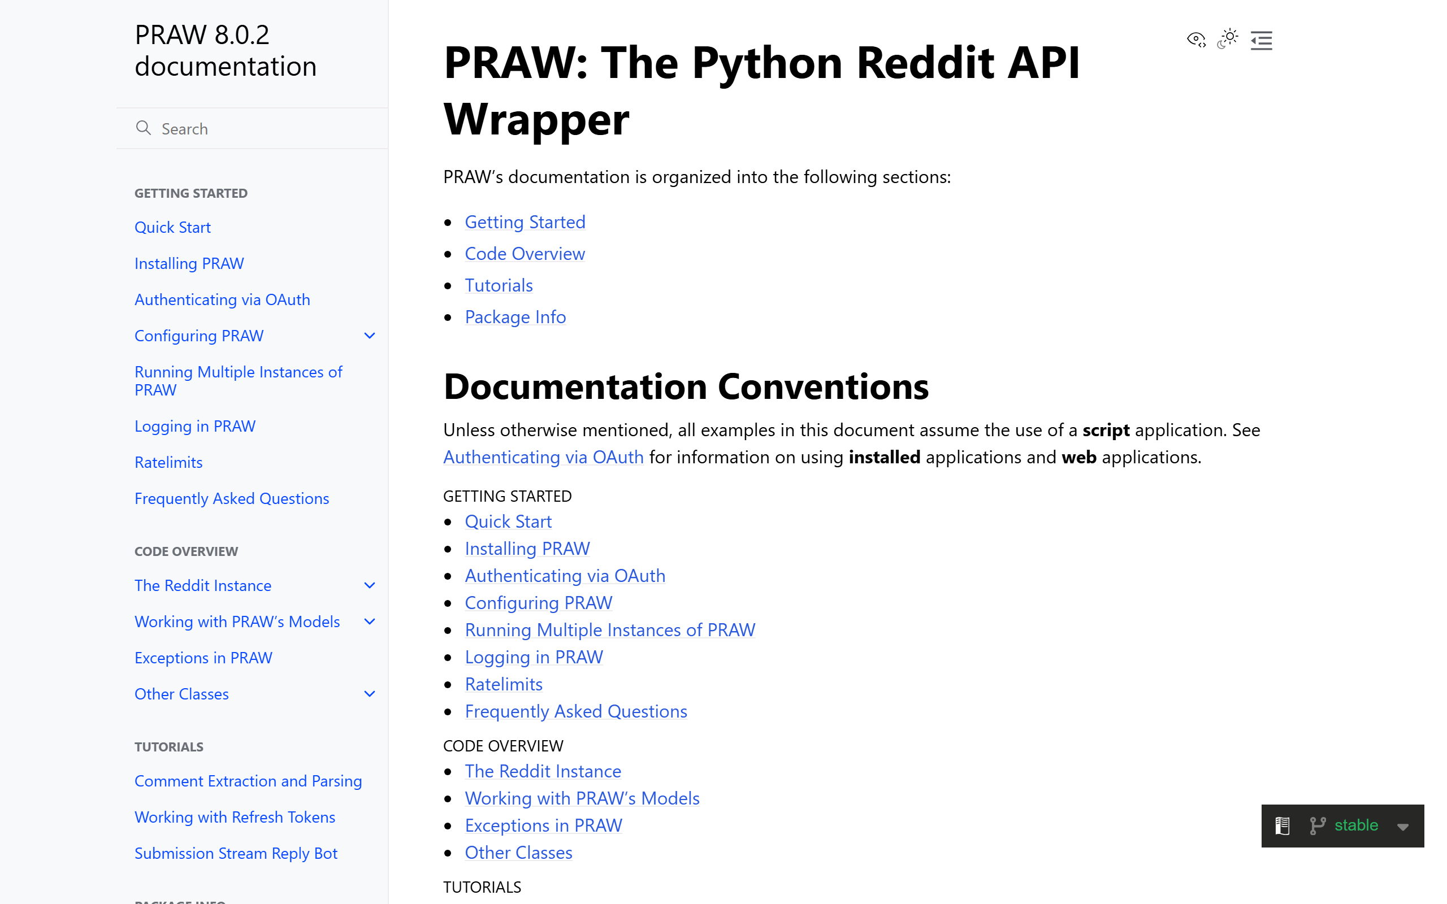Click the version branch icon beside stable
1447x904 pixels.
click(1317, 825)
